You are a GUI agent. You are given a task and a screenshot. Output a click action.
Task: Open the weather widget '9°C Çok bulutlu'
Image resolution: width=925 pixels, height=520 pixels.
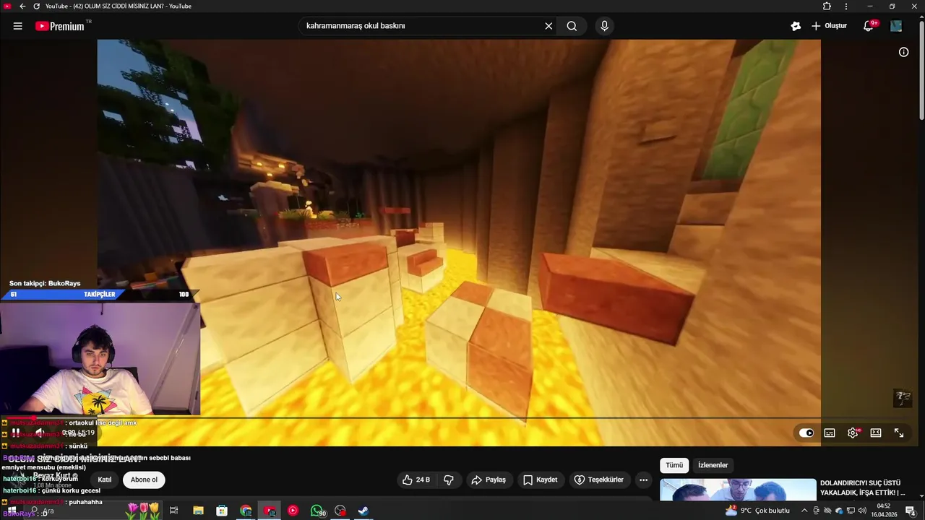coord(757,511)
